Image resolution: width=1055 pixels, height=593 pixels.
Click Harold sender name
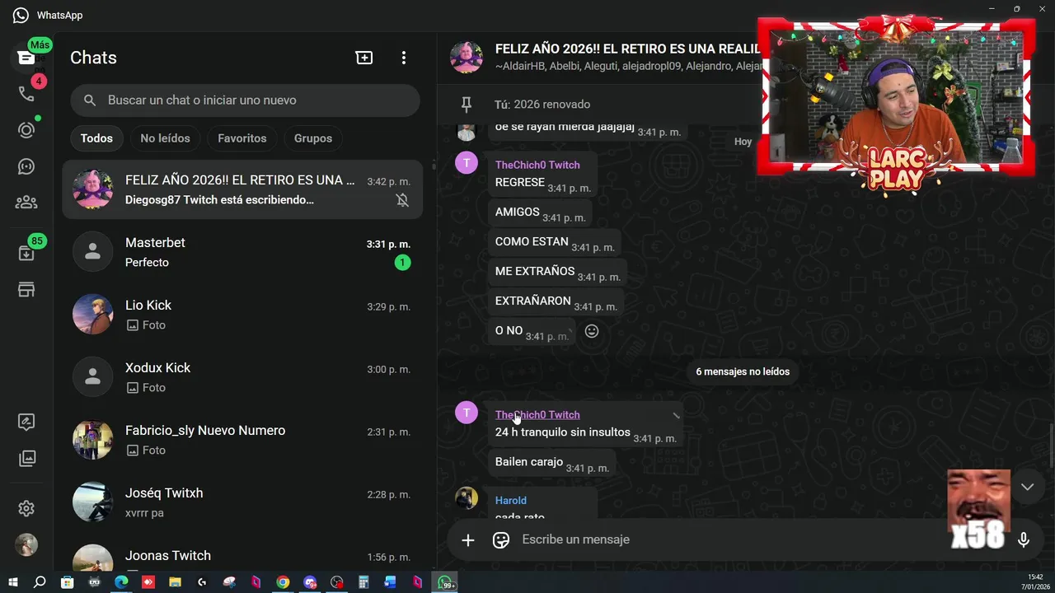511,500
